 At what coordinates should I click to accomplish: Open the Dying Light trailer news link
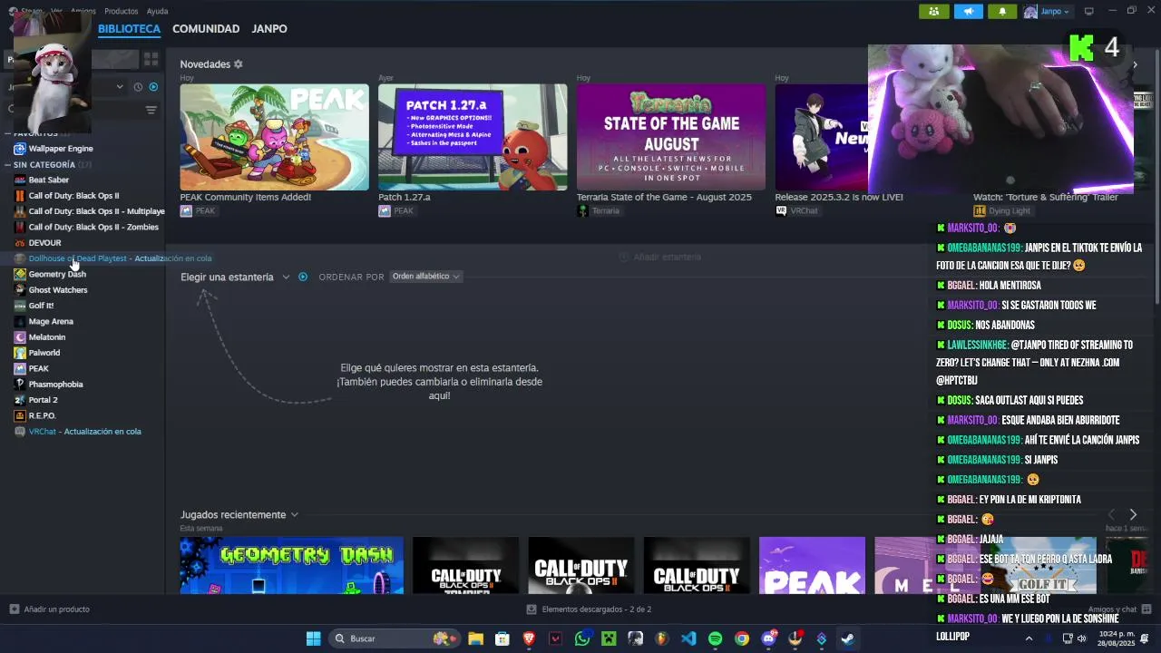click(1045, 197)
